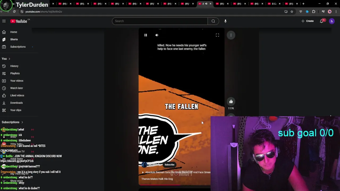Click the Short title Thanos Makes Hulk His Dog
Image resolution: width=340 pixels, height=191 pixels.
pos(157,179)
